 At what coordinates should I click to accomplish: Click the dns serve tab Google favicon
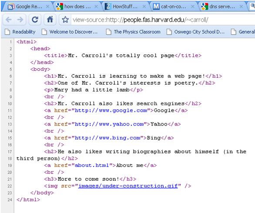click(x=205, y=7)
